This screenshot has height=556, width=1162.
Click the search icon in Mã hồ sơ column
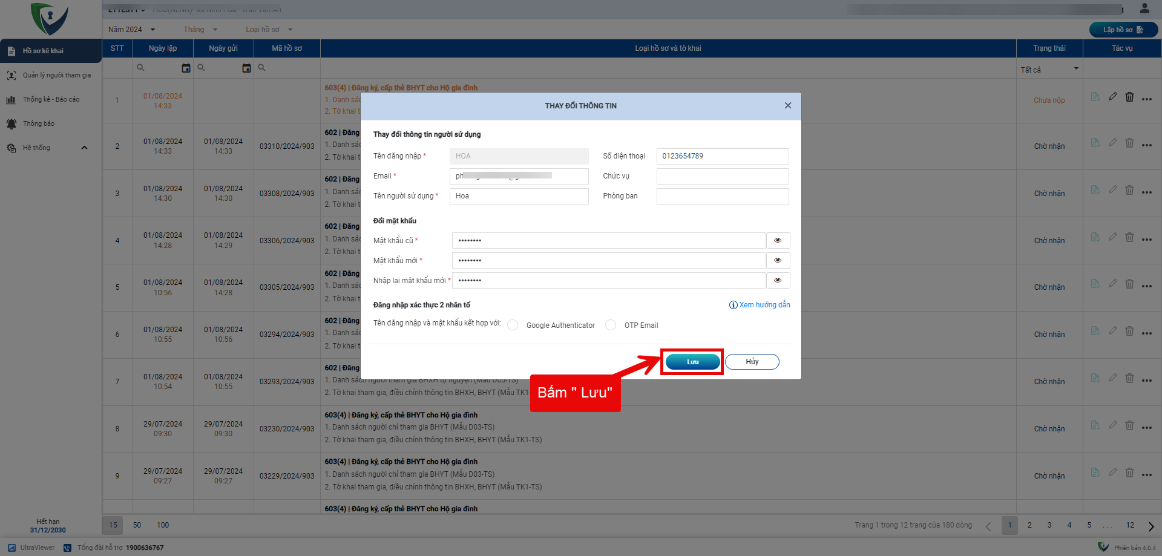(261, 68)
